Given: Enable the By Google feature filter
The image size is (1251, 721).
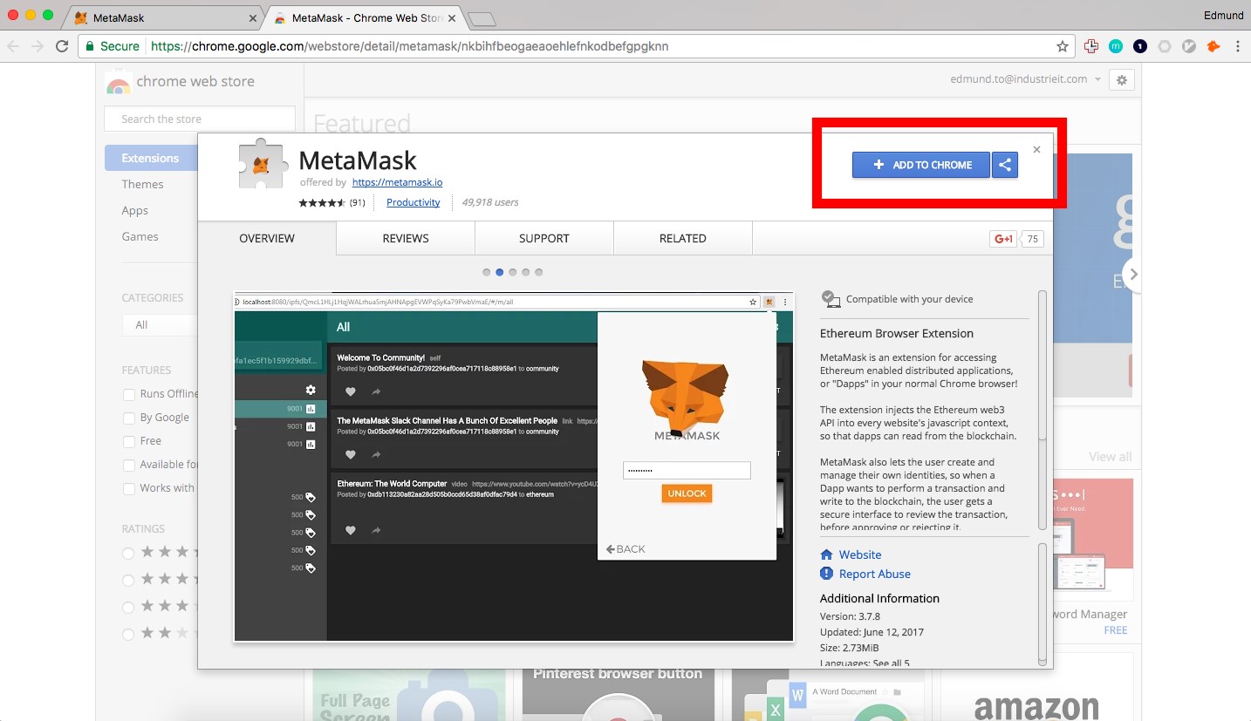Looking at the screenshot, I should coord(129,418).
